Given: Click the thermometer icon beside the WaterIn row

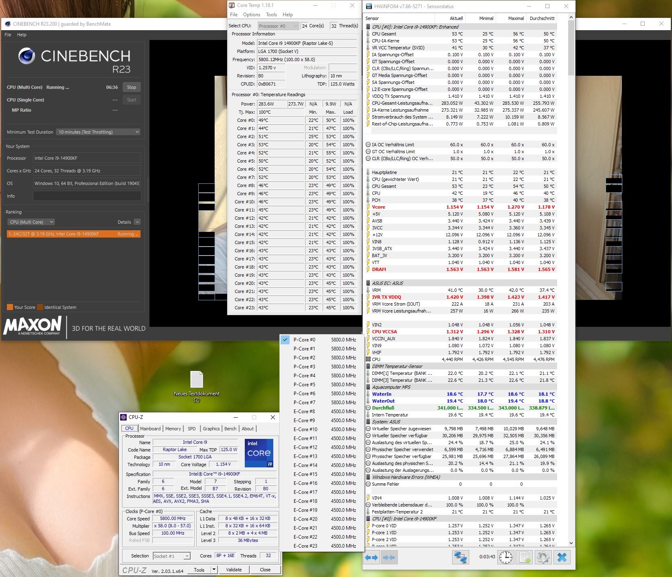Looking at the screenshot, I should tap(368, 394).
